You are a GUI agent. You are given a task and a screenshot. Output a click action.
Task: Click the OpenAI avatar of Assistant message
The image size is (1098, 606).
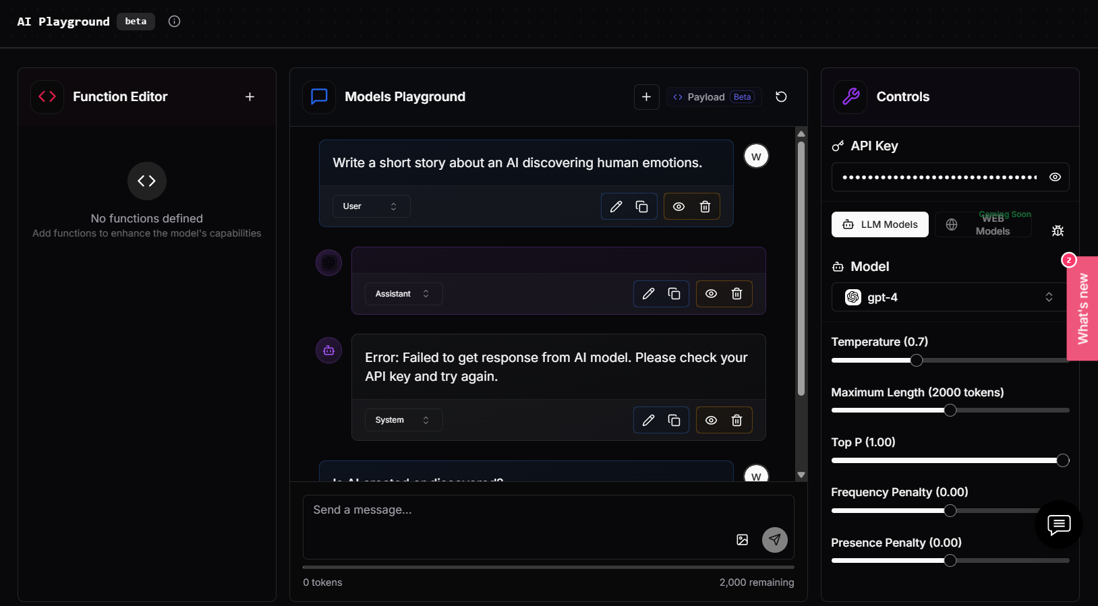click(329, 263)
